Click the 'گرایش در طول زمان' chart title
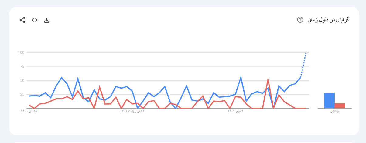 point(328,20)
